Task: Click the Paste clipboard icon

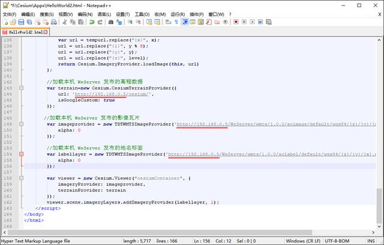Action: tap(81, 22)
